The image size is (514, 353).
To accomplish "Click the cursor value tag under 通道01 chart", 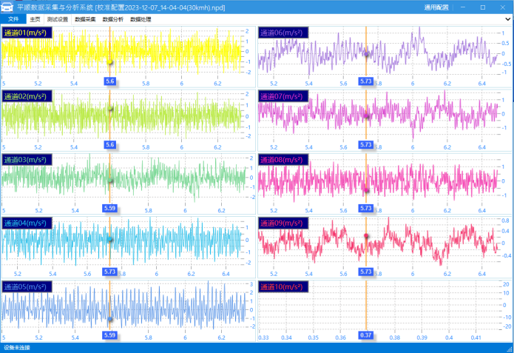I will click(x=110, y=81).
